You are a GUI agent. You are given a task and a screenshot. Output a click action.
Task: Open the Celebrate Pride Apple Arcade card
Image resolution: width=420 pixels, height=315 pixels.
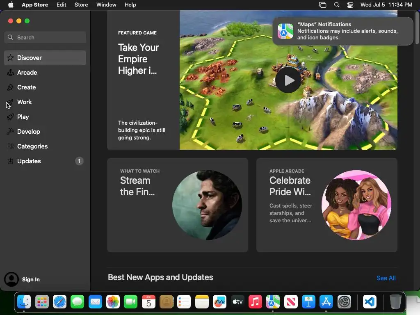(326, 205)
